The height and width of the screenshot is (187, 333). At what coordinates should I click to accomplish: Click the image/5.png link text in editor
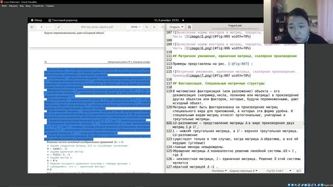[x=201, y=36]
